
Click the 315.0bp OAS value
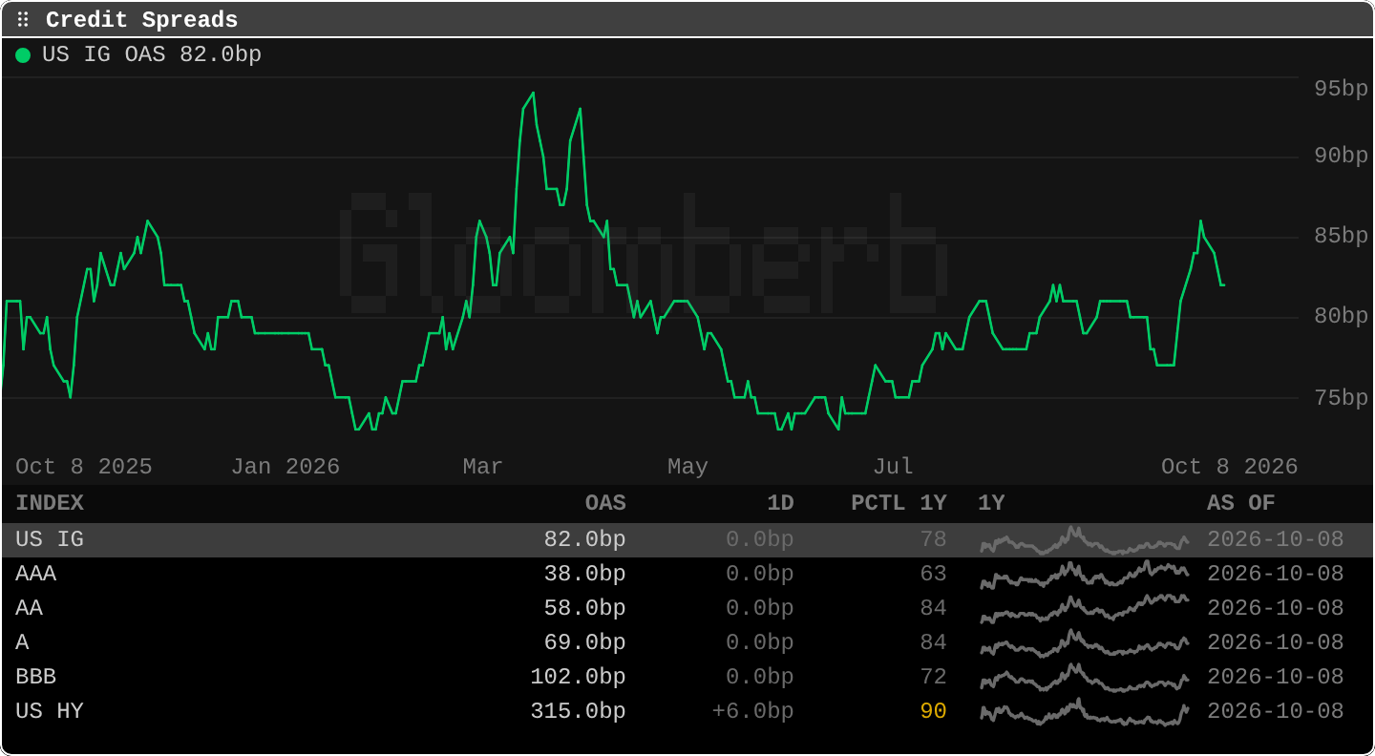tap(579, 711)
